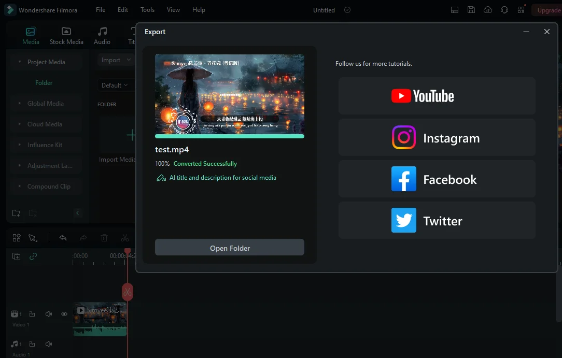This screenshot has height=358, width=562.
Task: Close the Export dialog
Action: coord(547,32)
